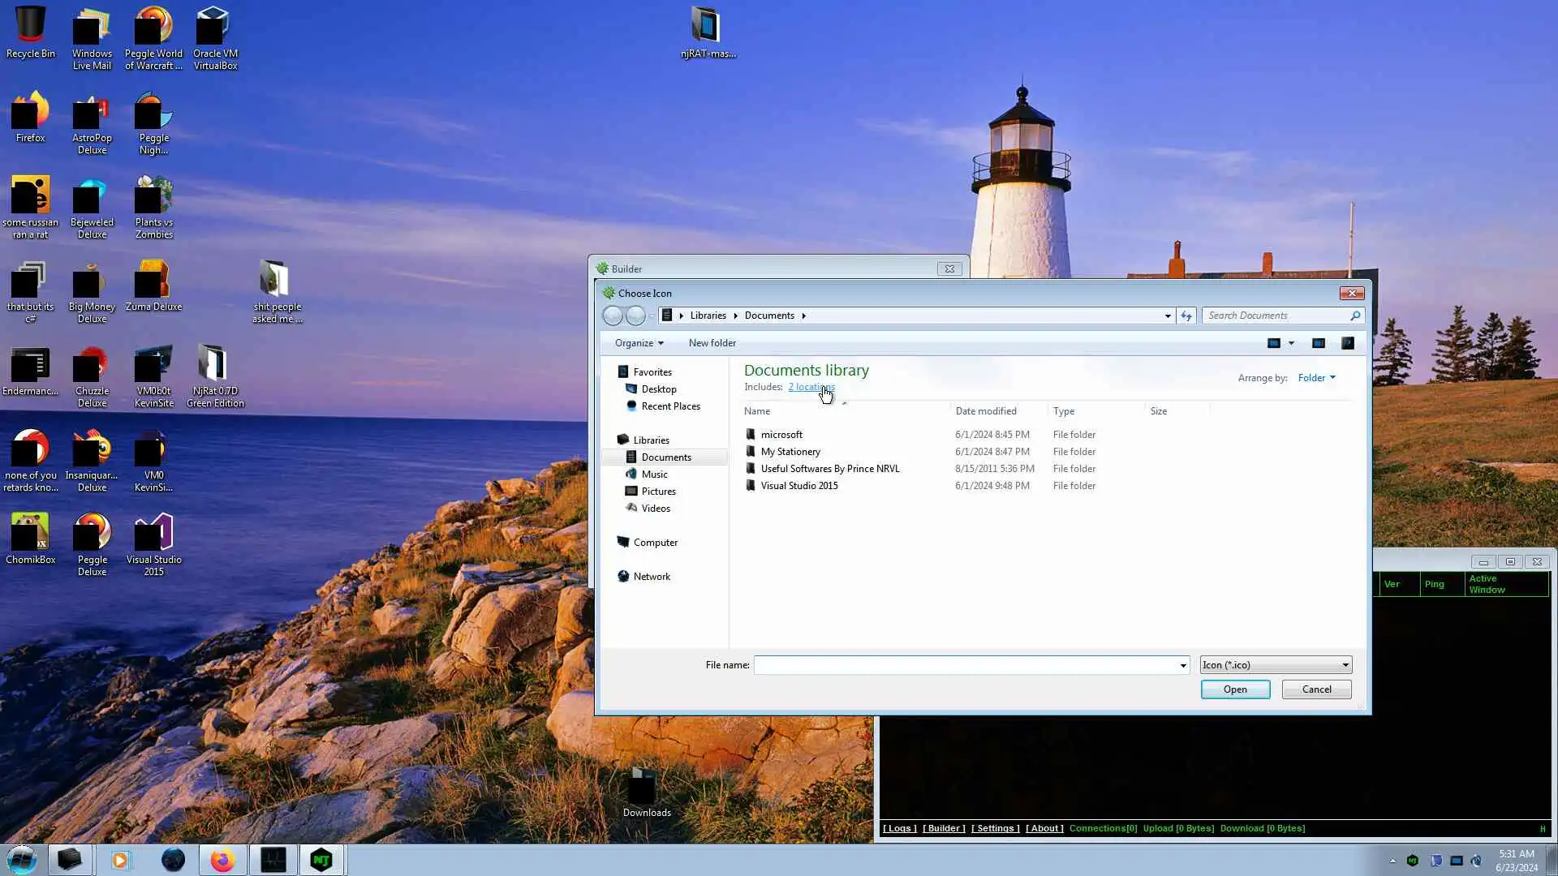Open Firefox from the taskbar
Image resolution: width=1558 pixels, height=876 pixels.
coord(222,860)
